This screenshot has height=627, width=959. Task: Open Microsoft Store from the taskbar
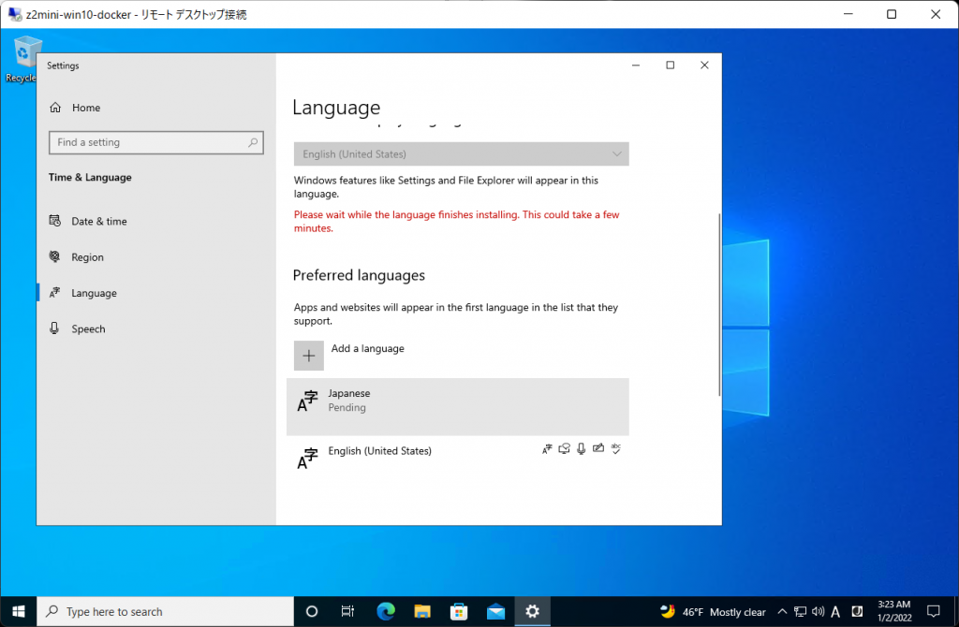coord(459,611)
